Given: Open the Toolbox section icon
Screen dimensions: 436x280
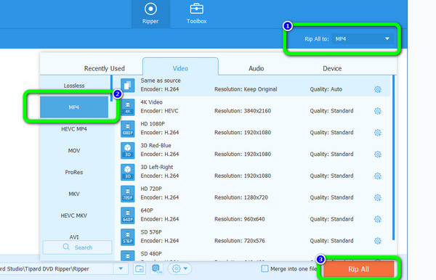Looking at the screenshot, I should point(196,9).
